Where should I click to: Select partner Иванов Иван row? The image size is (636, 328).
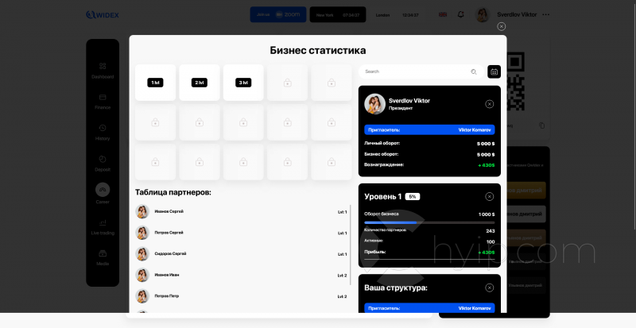pos(241,275)
